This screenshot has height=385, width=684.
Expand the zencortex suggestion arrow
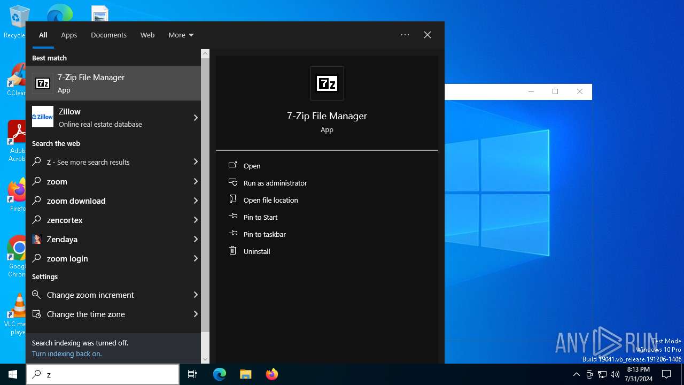pos(196,220)
